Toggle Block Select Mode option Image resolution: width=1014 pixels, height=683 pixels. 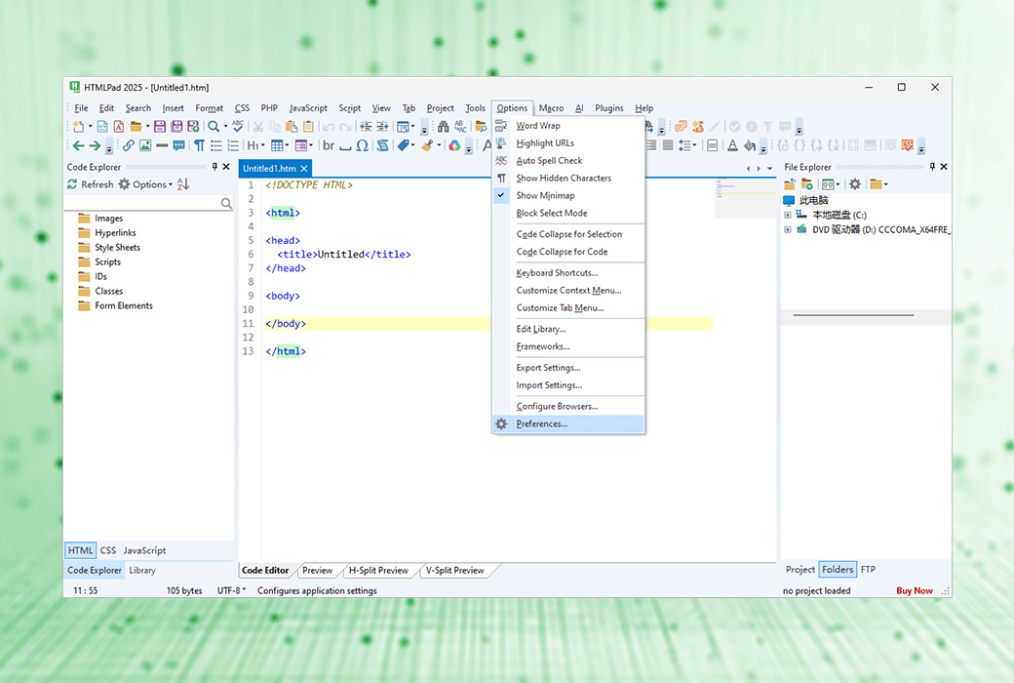click(x=568, y=213)
